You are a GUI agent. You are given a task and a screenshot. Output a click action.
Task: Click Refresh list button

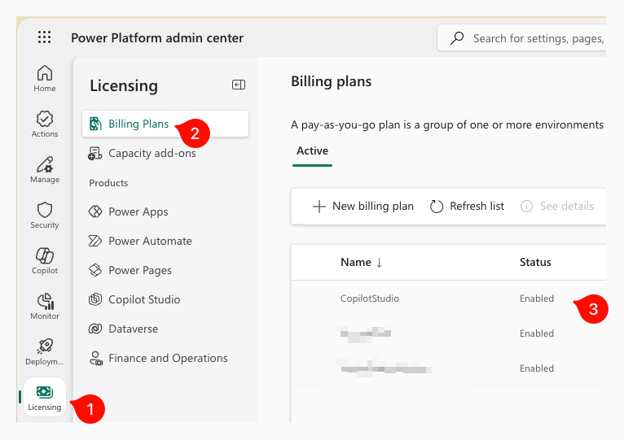[x=468, y=206]
